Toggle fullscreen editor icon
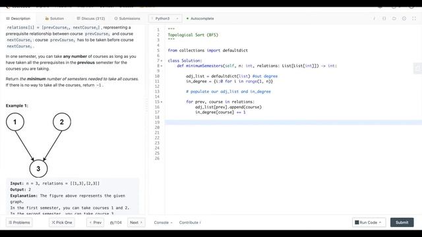 [414, 18]
